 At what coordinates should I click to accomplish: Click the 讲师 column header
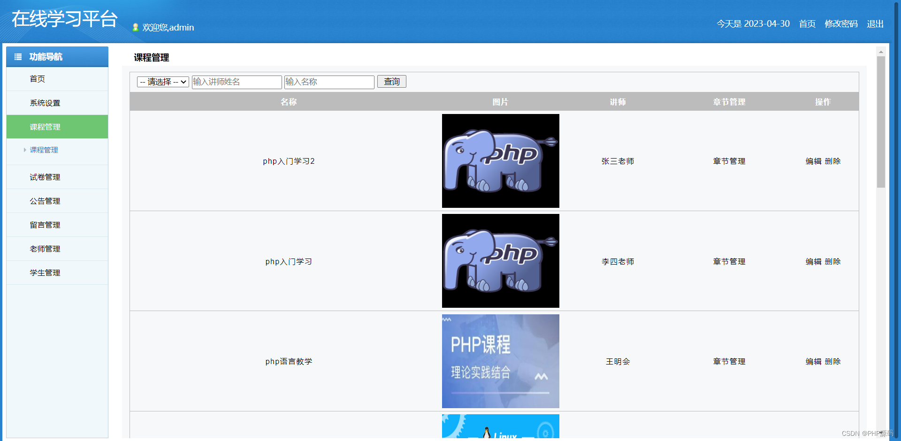pos(618,102)
